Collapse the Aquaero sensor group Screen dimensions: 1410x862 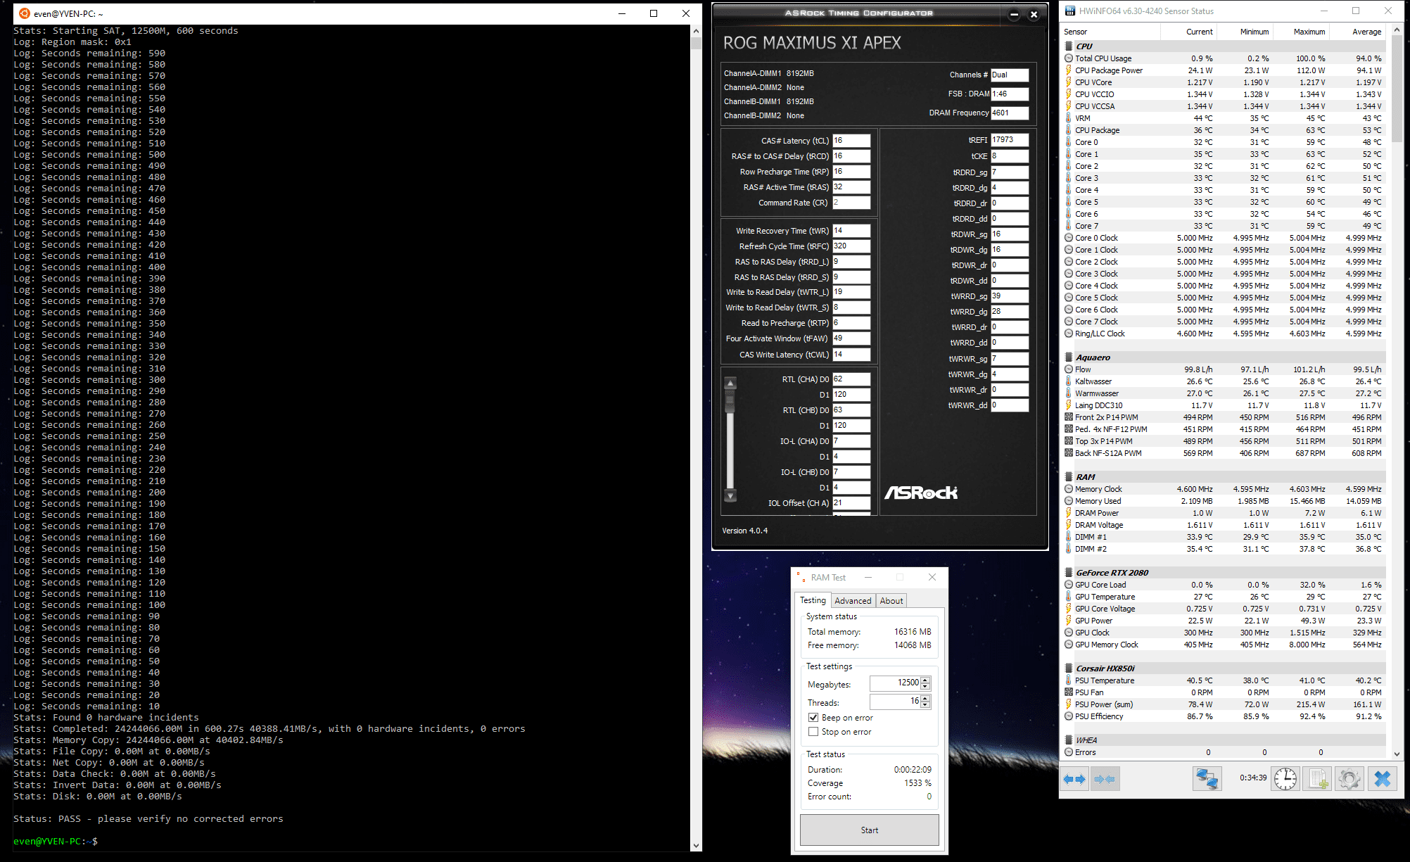[x=1069, y=357]
